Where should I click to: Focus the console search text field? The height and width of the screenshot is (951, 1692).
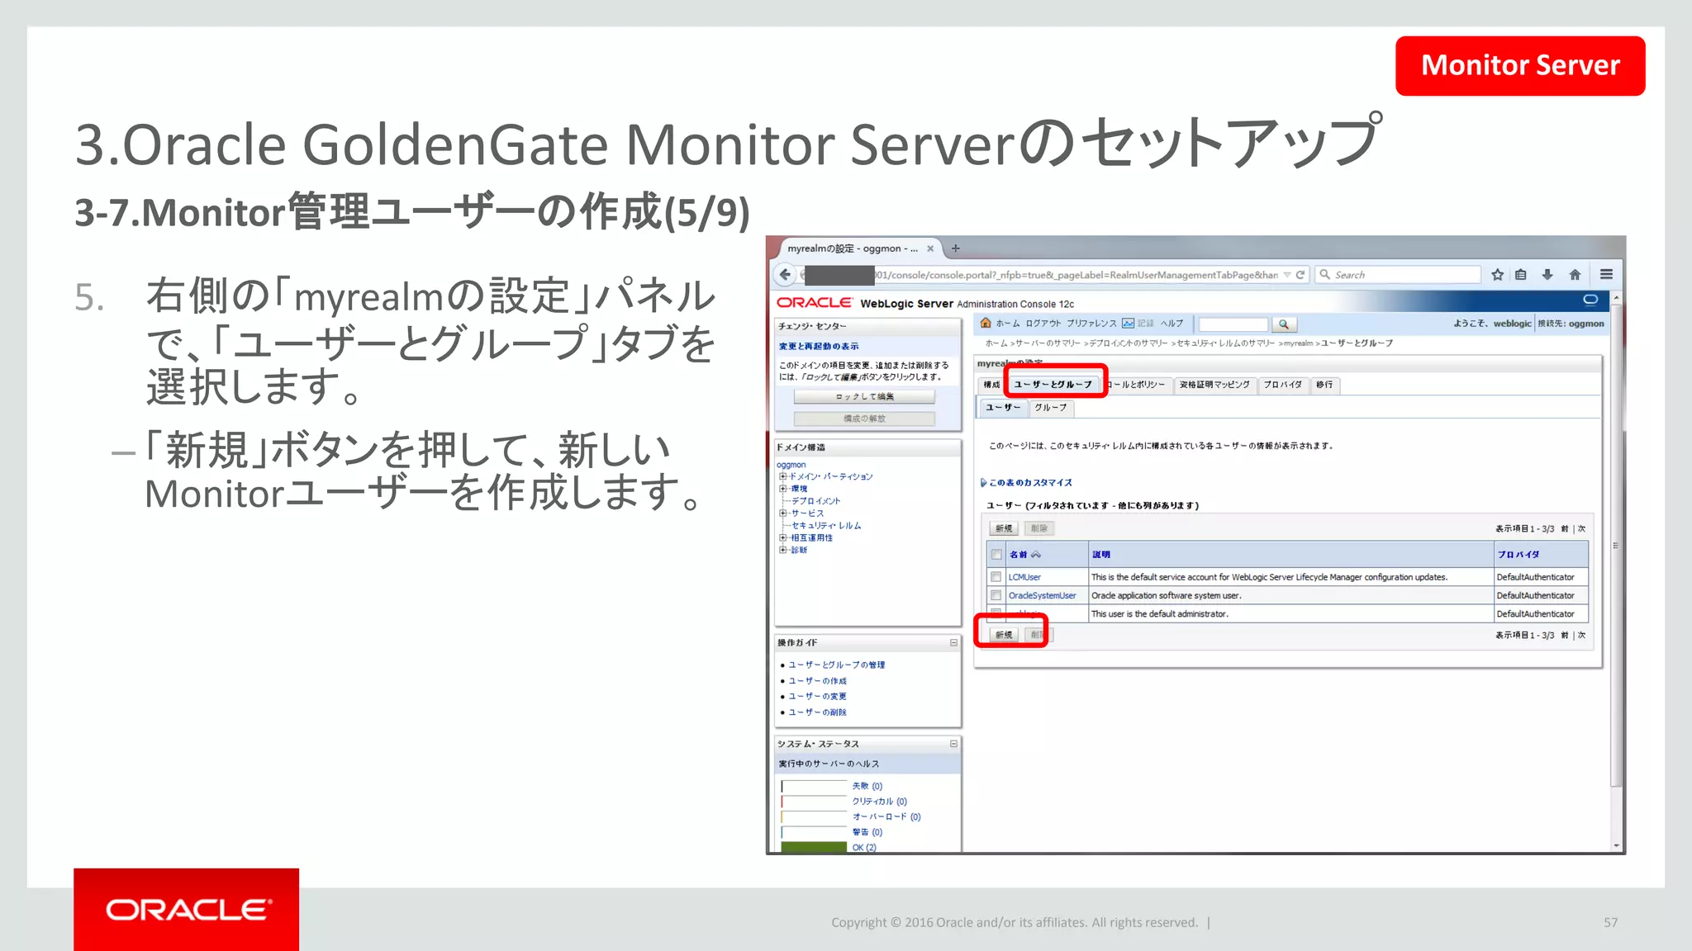pyautogui.click(x=1233, y=324)
